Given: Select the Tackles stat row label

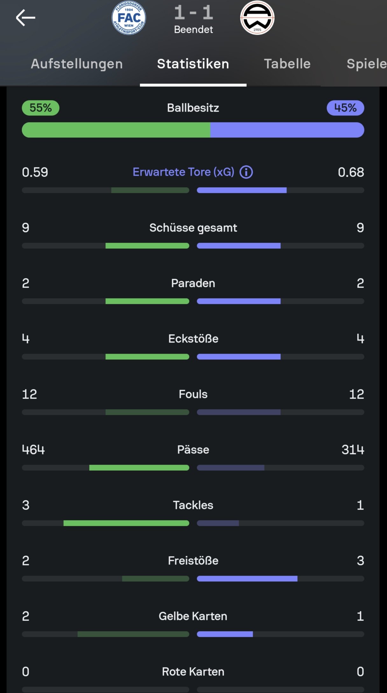Looking at the screenshot, I should click(193, 505).
